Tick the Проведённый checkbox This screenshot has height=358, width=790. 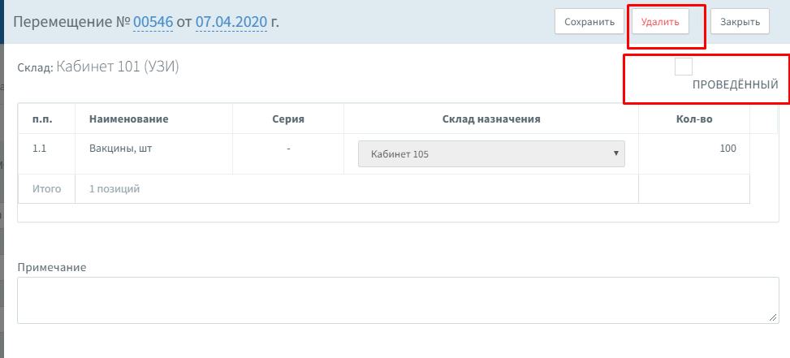683,67
